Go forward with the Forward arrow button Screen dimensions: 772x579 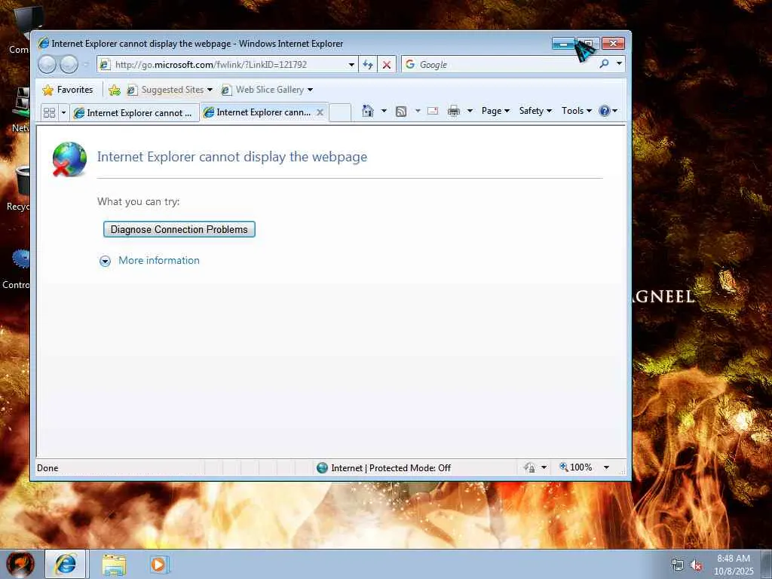pos(69,65)
